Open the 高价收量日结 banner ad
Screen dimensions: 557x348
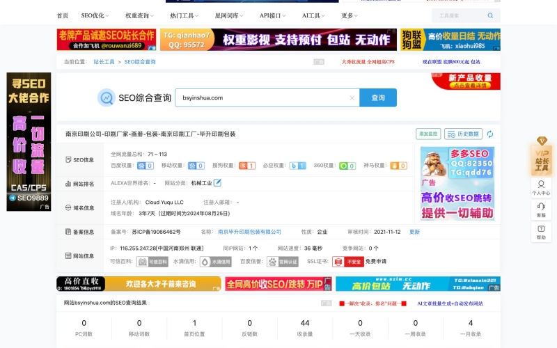point(450,40)
